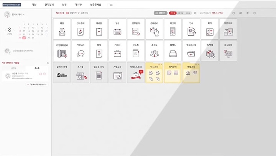
Task: Select highlighted date 29 in calendar
Action: pos(24,38)
